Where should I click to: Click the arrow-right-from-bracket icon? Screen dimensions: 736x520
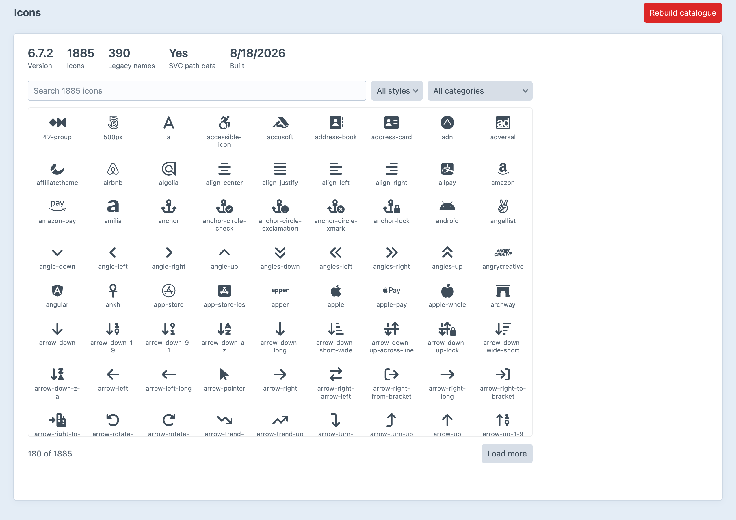tap(391, 374)
